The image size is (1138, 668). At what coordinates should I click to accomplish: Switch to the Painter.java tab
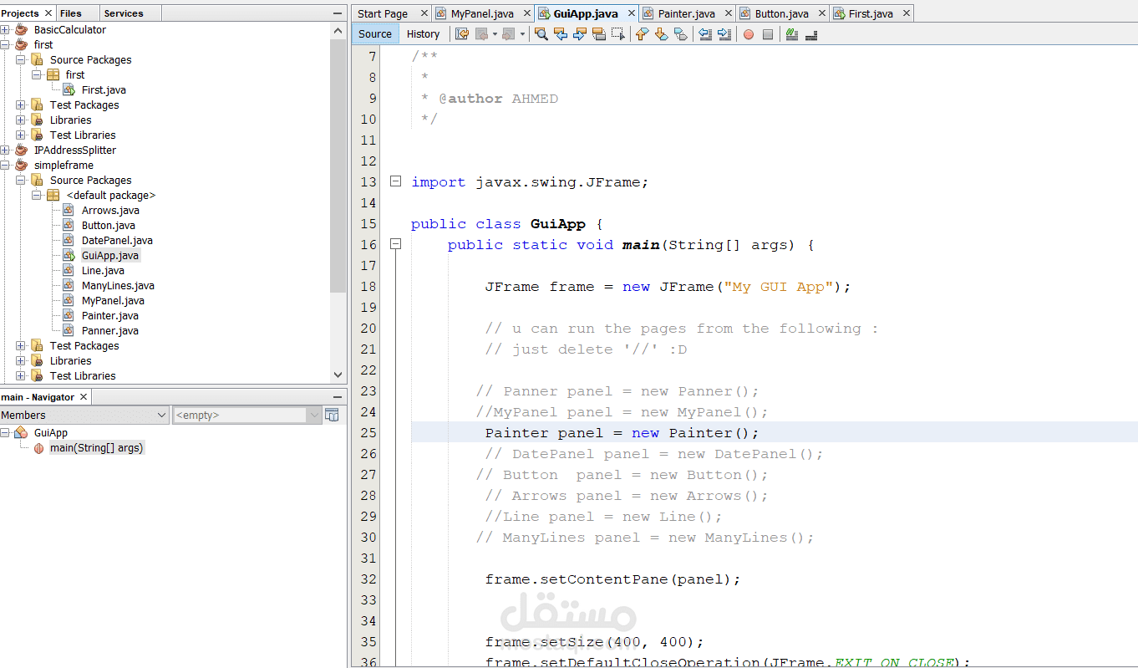tap(686, 13)
